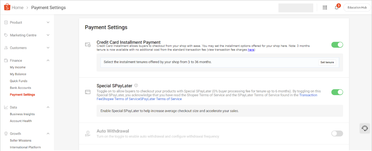Click the Credit Card Installment Payment icon
This screenshot has width=372, height=151.
(88, 45)
